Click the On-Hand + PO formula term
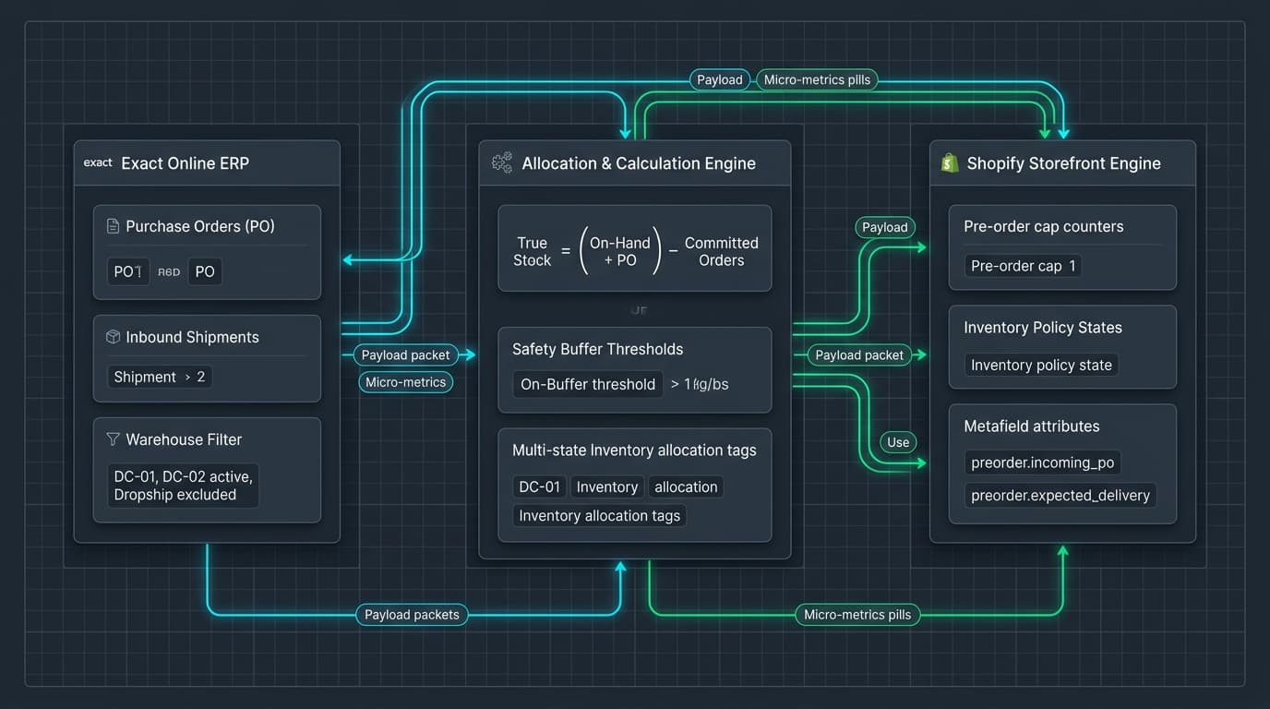 620,251
